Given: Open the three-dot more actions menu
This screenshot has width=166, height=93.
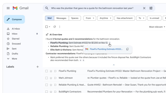Looking at the screenshot, I should (x=60, y=27).
